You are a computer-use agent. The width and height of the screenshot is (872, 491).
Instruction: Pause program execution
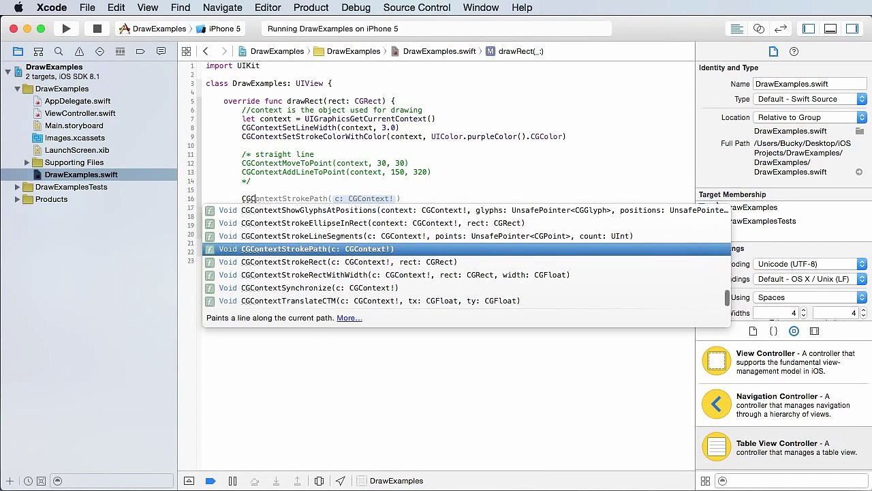pos(232,481)
